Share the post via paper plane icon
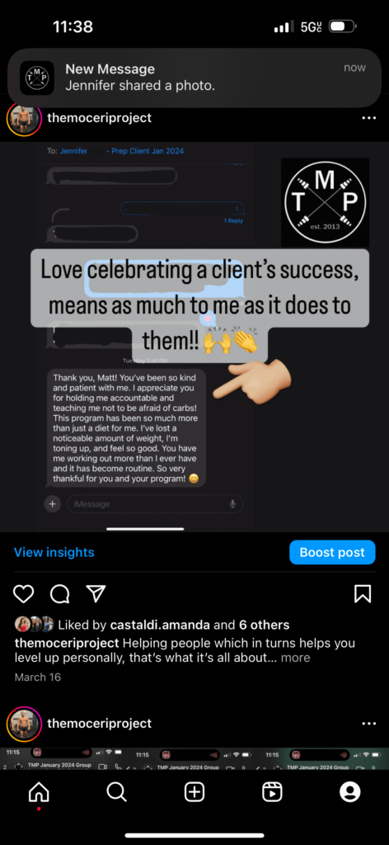The image size is (389, 845). [x=96, y=593]
